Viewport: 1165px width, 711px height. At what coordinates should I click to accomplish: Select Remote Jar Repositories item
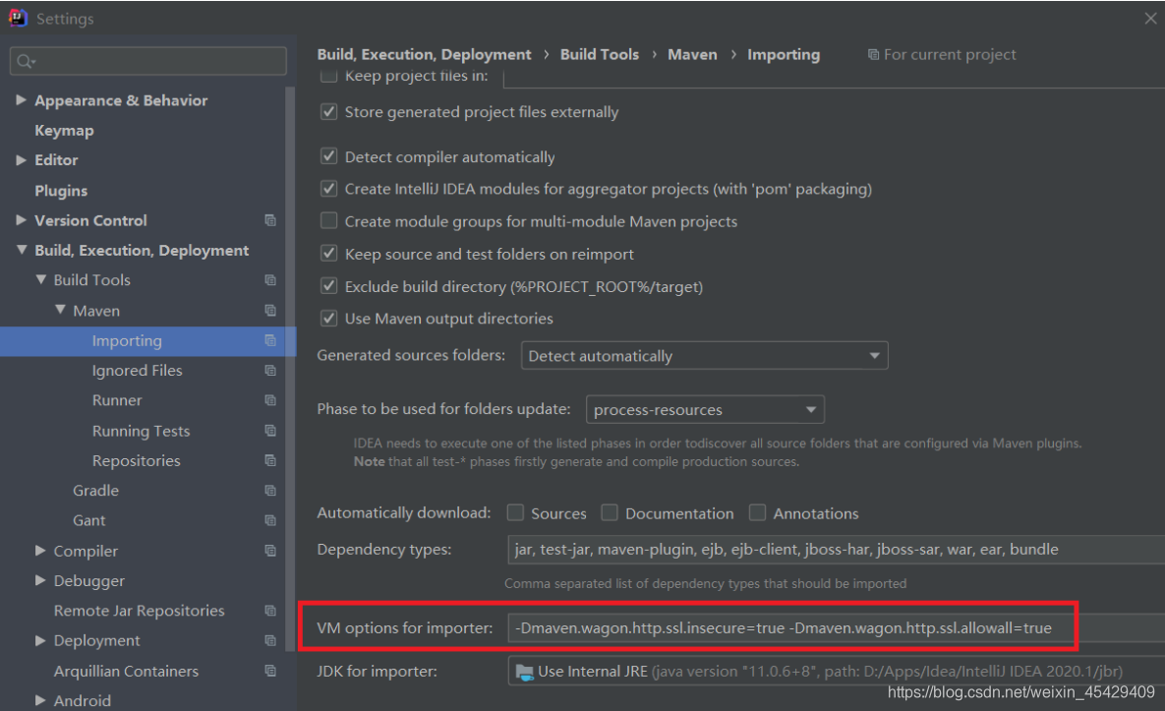[x=139, y=610]
